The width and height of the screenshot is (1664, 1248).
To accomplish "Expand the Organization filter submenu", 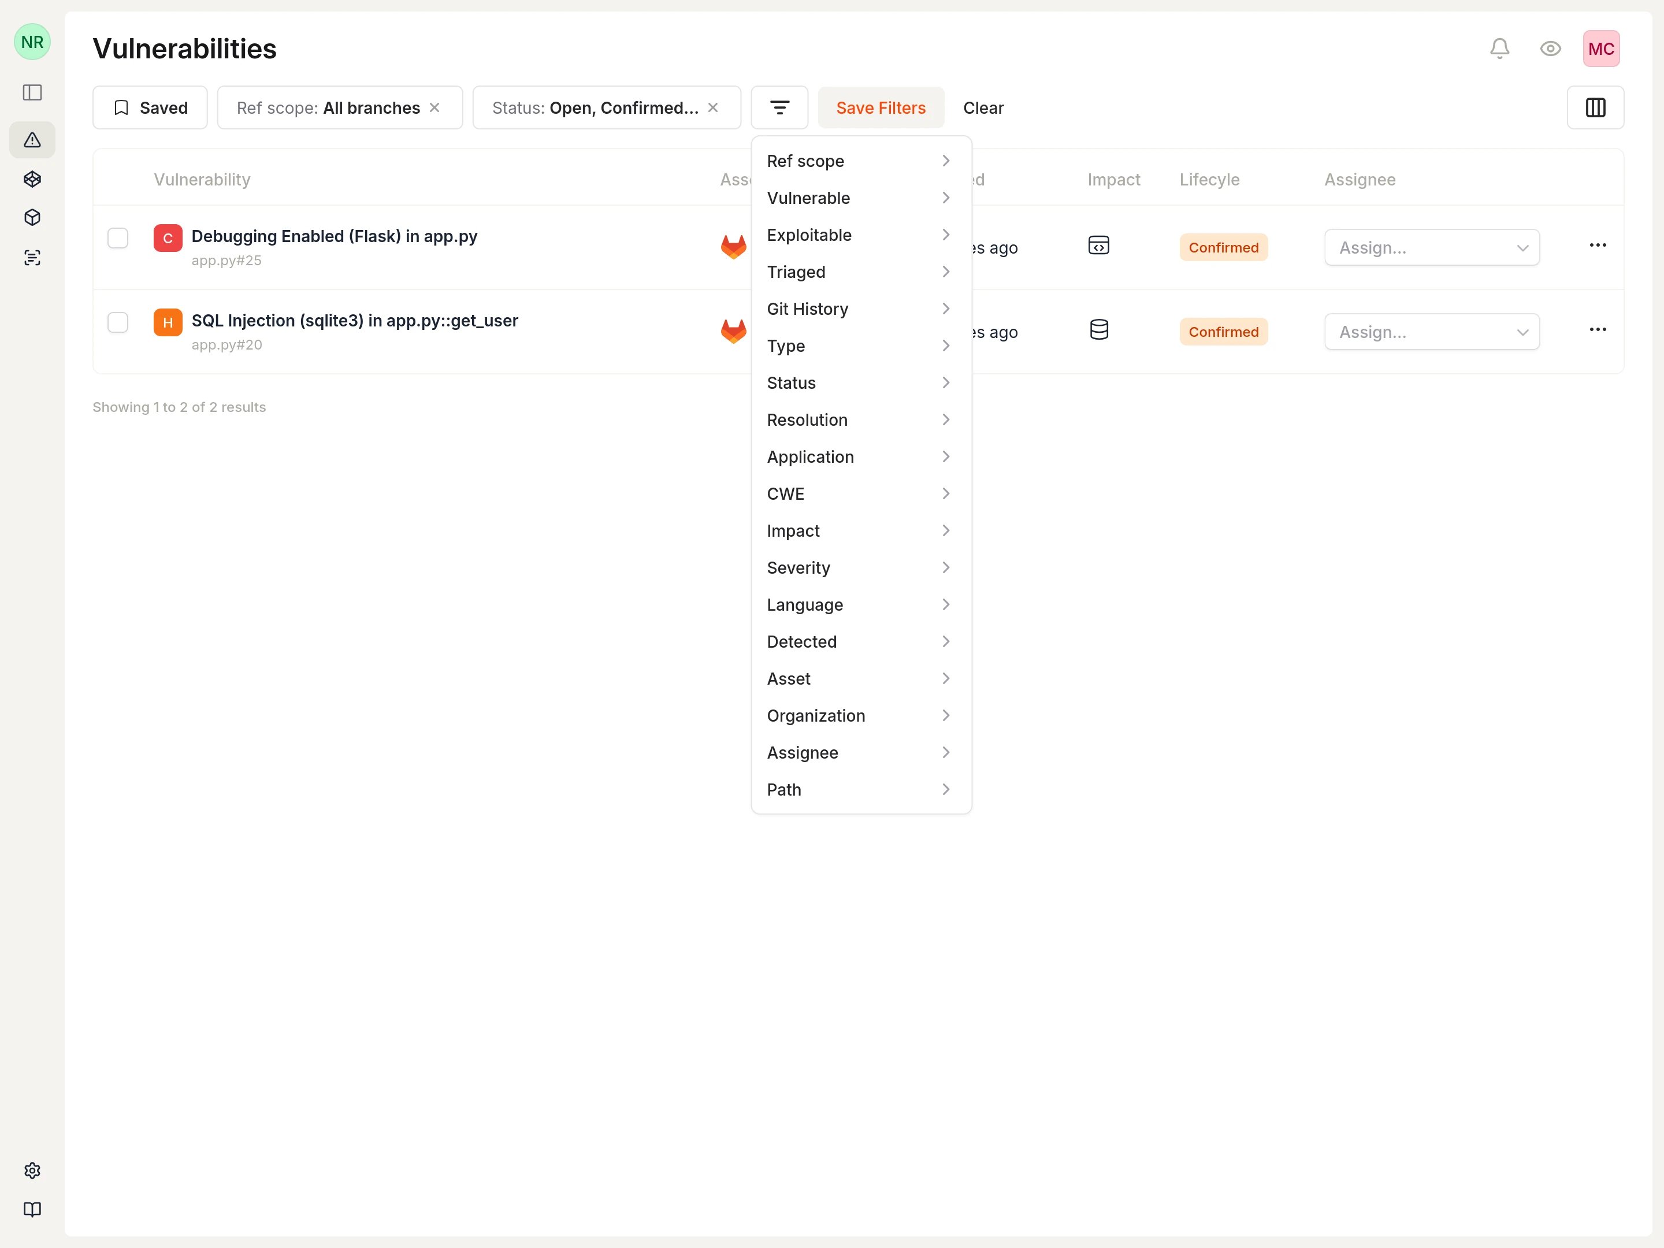I will tap(861, 715).
